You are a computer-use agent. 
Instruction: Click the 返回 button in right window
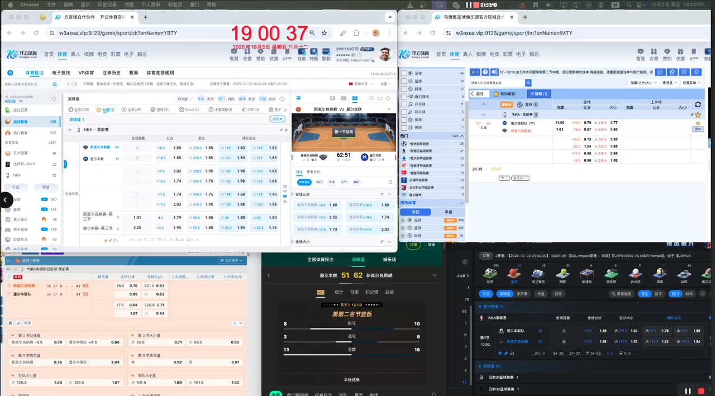pyautogui.click(x=480, y=94)
